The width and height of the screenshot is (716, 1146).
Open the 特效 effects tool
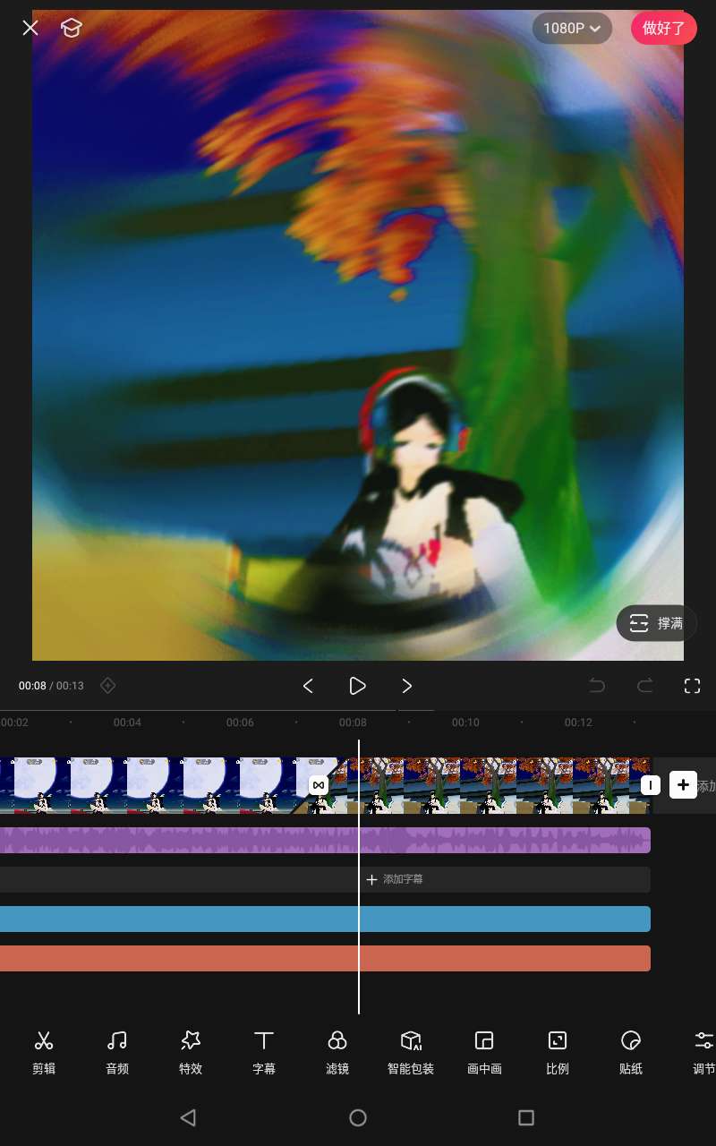[x=191, y=1052]
